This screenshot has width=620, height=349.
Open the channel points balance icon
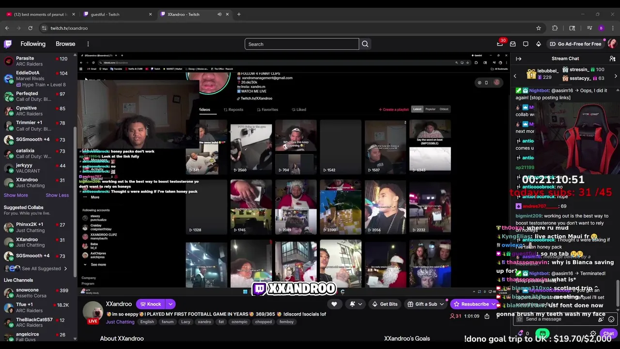click(x=521, y=333)
